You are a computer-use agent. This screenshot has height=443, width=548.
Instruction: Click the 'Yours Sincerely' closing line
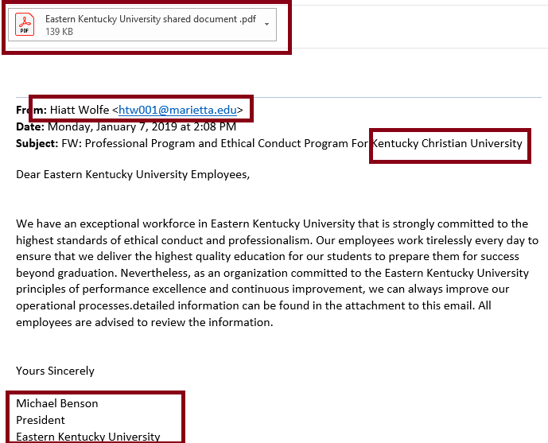tap(55, 371)
